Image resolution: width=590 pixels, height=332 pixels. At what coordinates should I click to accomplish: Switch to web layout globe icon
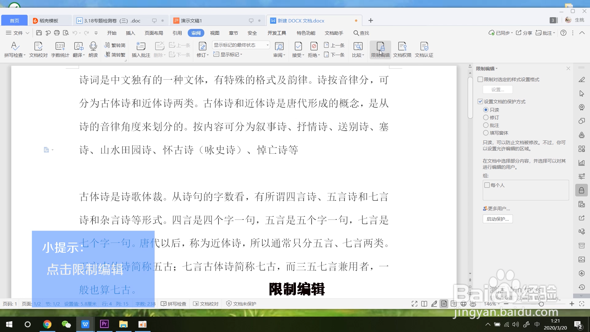tap(463, 304)
